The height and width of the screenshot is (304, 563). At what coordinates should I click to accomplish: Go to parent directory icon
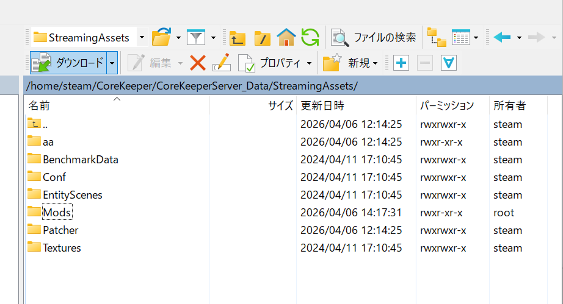tap(237, 38)
